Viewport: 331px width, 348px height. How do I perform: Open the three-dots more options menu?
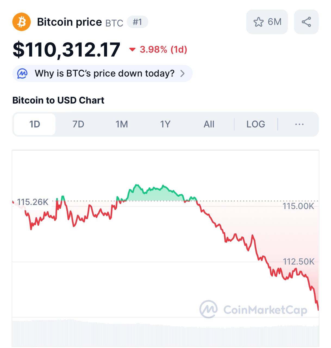[299, 124]
